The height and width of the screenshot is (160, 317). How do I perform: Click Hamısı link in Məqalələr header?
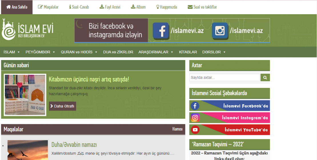178,129
